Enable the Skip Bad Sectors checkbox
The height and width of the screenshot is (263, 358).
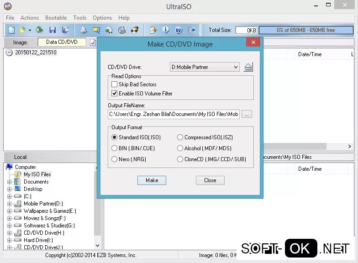click(114, 84)
